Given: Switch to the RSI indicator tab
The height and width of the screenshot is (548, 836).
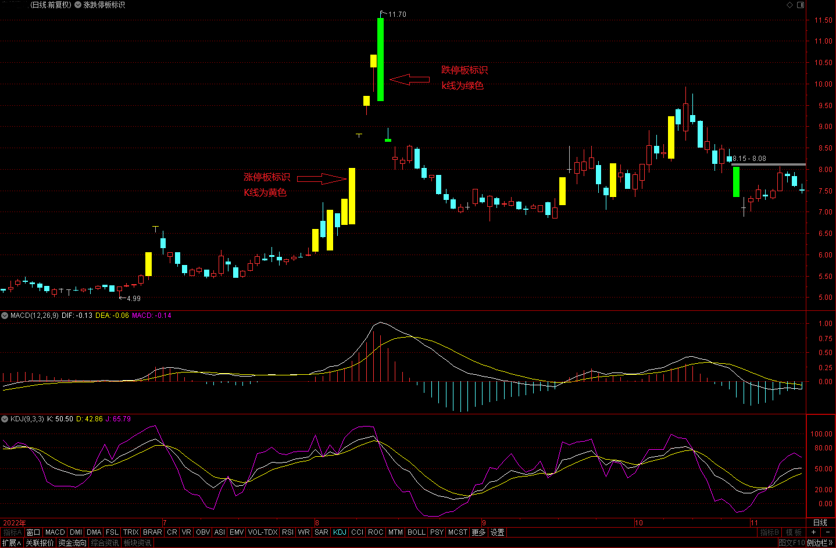Looking at the screenshot, I should click(287, 532).
